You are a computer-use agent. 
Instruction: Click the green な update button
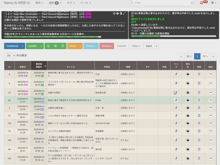tap(48, 46)
